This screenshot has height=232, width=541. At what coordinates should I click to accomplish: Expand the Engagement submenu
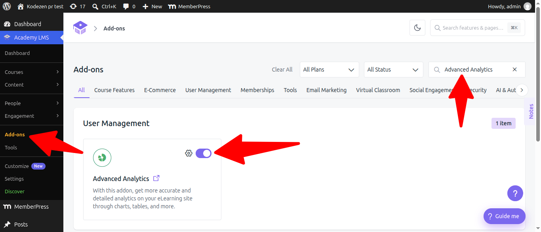click(32, 116)
